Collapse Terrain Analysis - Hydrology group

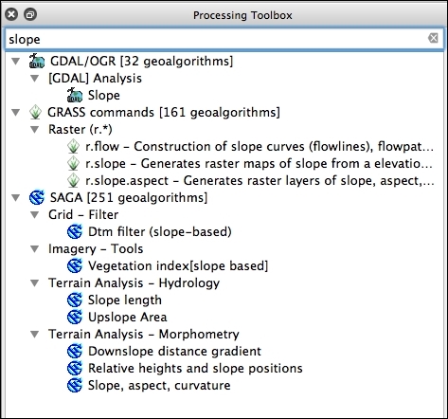point(35,282)
